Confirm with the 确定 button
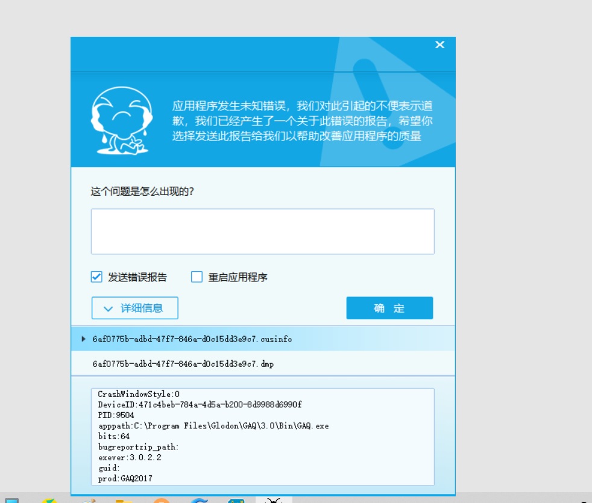 point(389,308)
